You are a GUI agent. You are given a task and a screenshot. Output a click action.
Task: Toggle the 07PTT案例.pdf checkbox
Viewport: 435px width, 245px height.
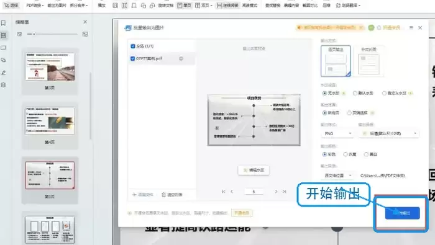[133, 59]
